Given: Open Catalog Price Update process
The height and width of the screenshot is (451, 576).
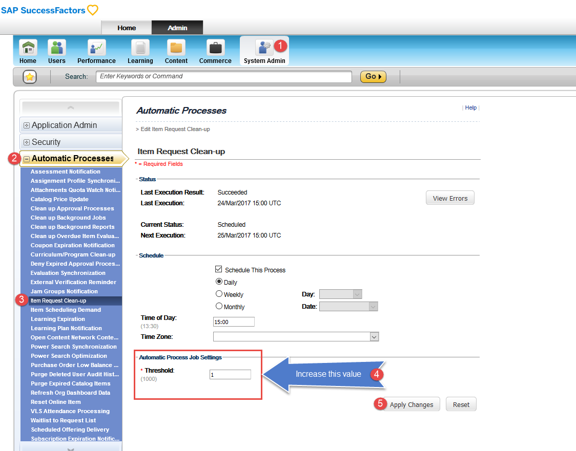Looking at the screenshot, I should click(x=59, y=199).
